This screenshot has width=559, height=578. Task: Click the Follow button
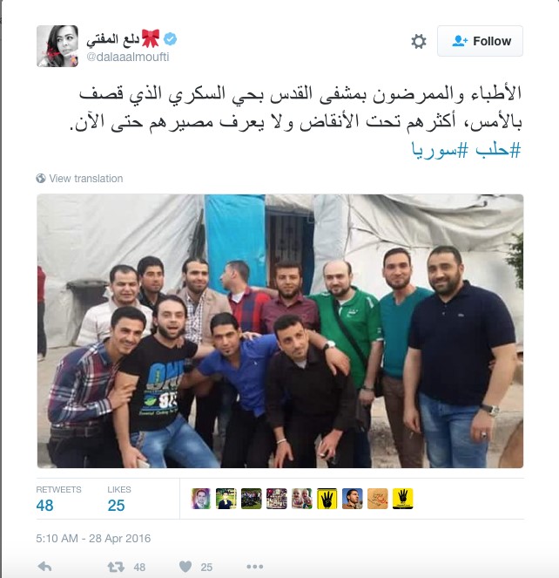pos(480,41)
